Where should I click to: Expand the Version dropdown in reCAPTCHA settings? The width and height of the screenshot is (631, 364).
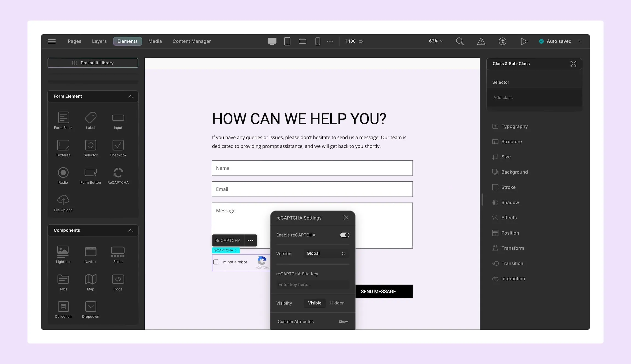(x=325, y=254)
